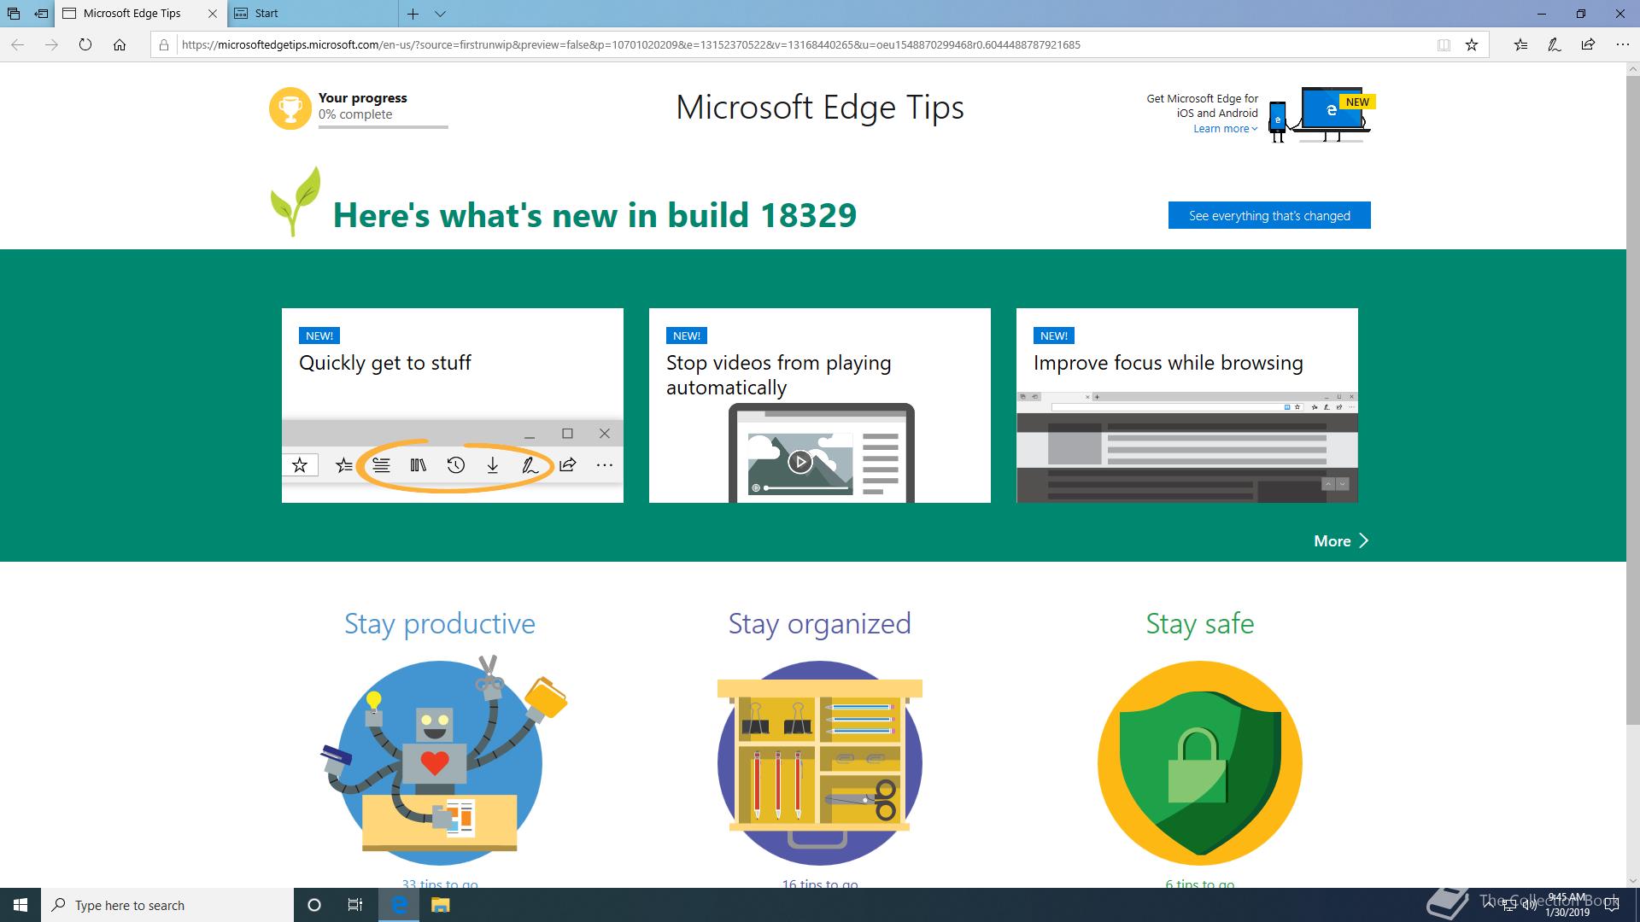Set these tabs aside icon
This screenshot has height=922, width=1640.
[41, 14]
